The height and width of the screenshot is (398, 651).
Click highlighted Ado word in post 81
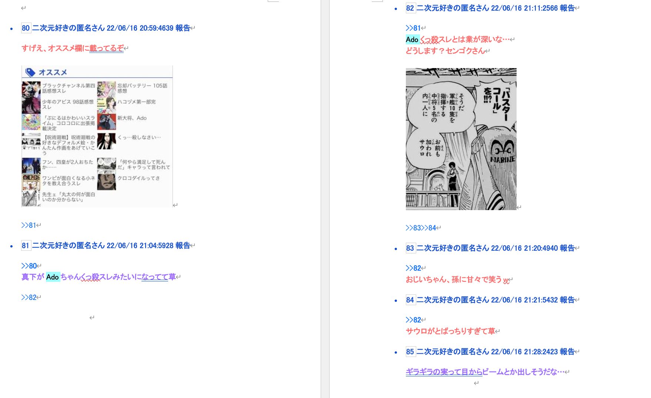(53, 277)
